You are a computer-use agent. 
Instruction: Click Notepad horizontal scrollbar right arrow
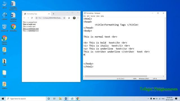[x=163, y=76]
